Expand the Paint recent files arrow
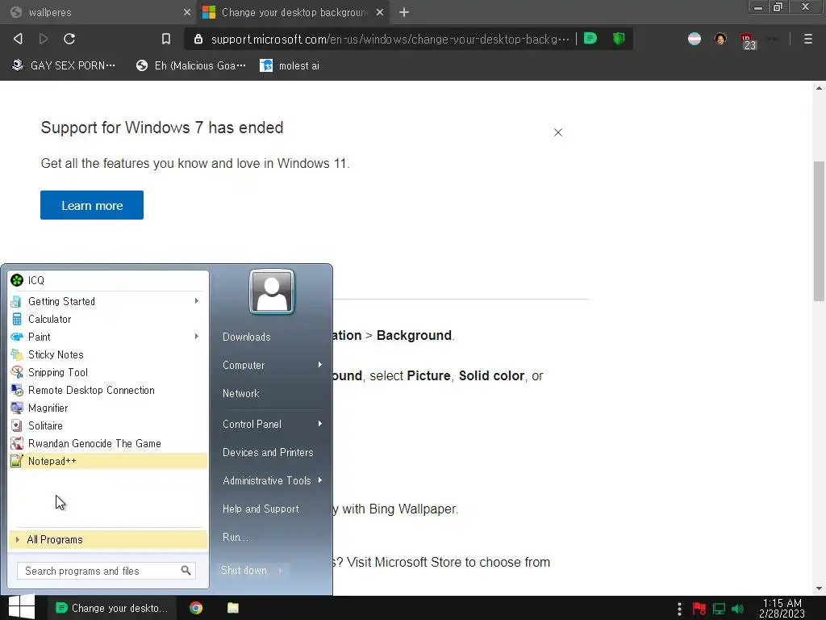This screenshot has height=620, width=826. 197,337
